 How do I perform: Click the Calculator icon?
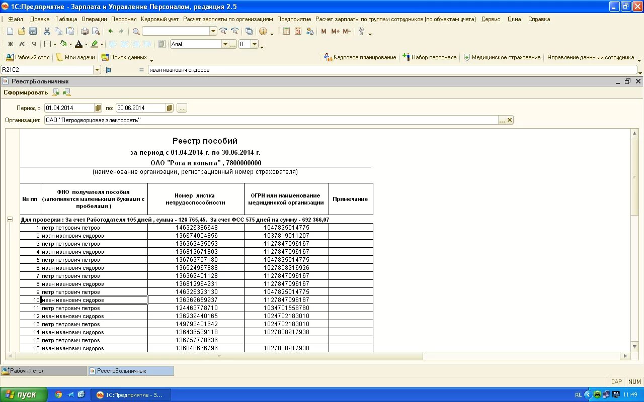(287, 31)
